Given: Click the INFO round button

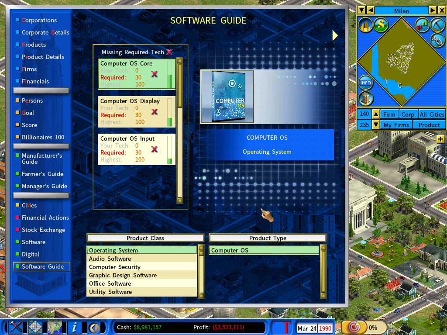Looking at the screenshot, I should point(365,83).
